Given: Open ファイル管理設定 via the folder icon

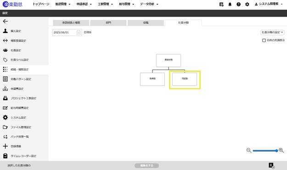Looking at the screenshot, I should [x=6, y=127].
